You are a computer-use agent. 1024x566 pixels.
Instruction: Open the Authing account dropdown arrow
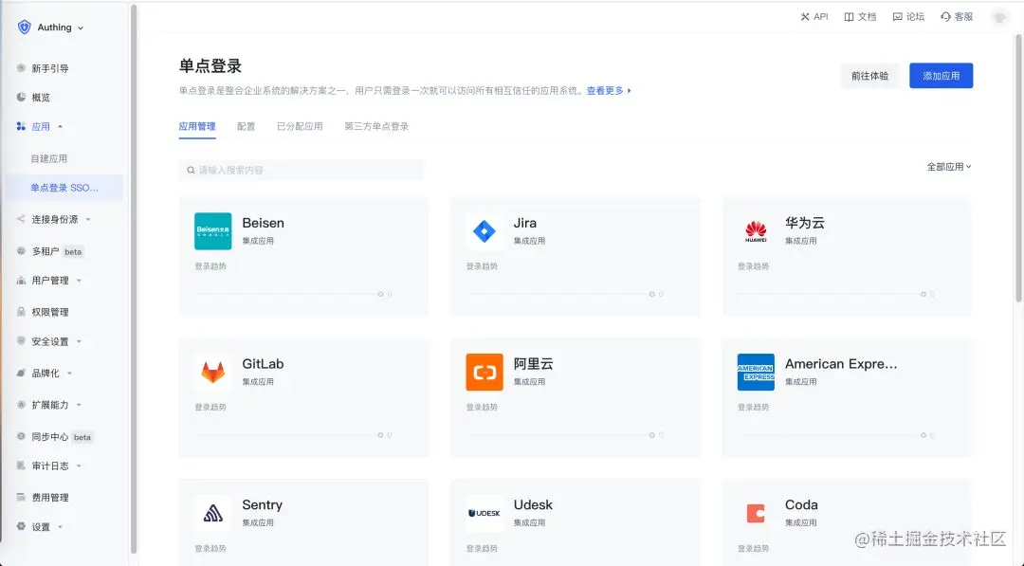coord(81,28)
